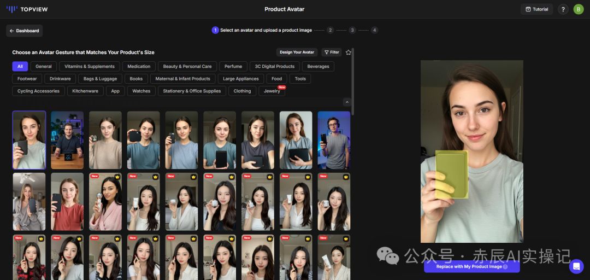This screenshot has width=590, height=280.
Task: Select the highlighted first avatar thumbnail
Action: [x=29, y=140]
